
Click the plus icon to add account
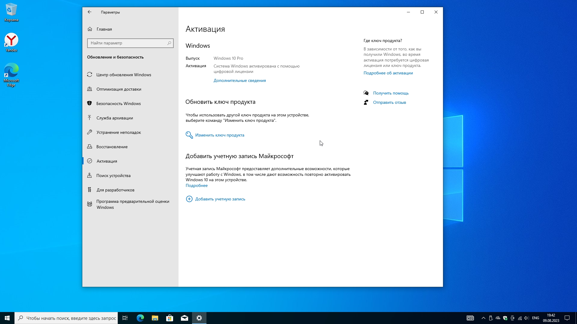189,199
